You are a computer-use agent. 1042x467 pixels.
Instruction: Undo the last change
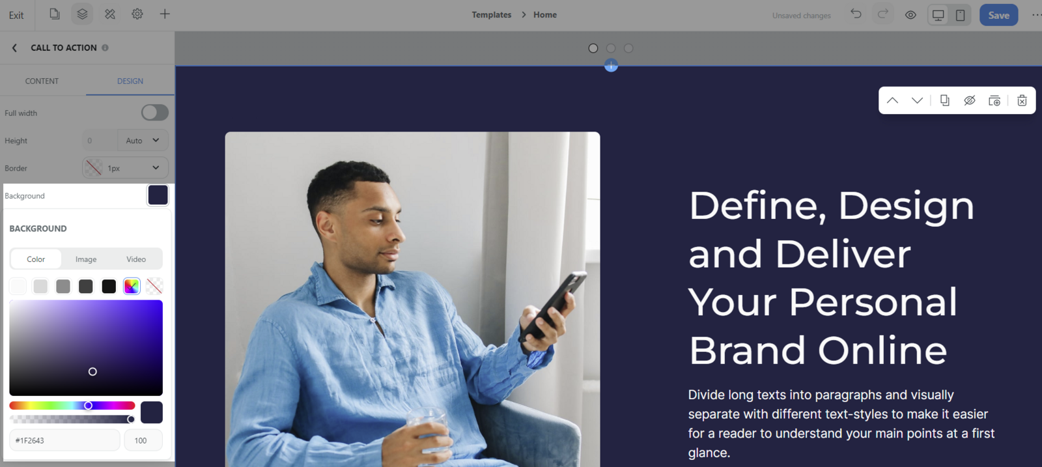click(856, 14)
